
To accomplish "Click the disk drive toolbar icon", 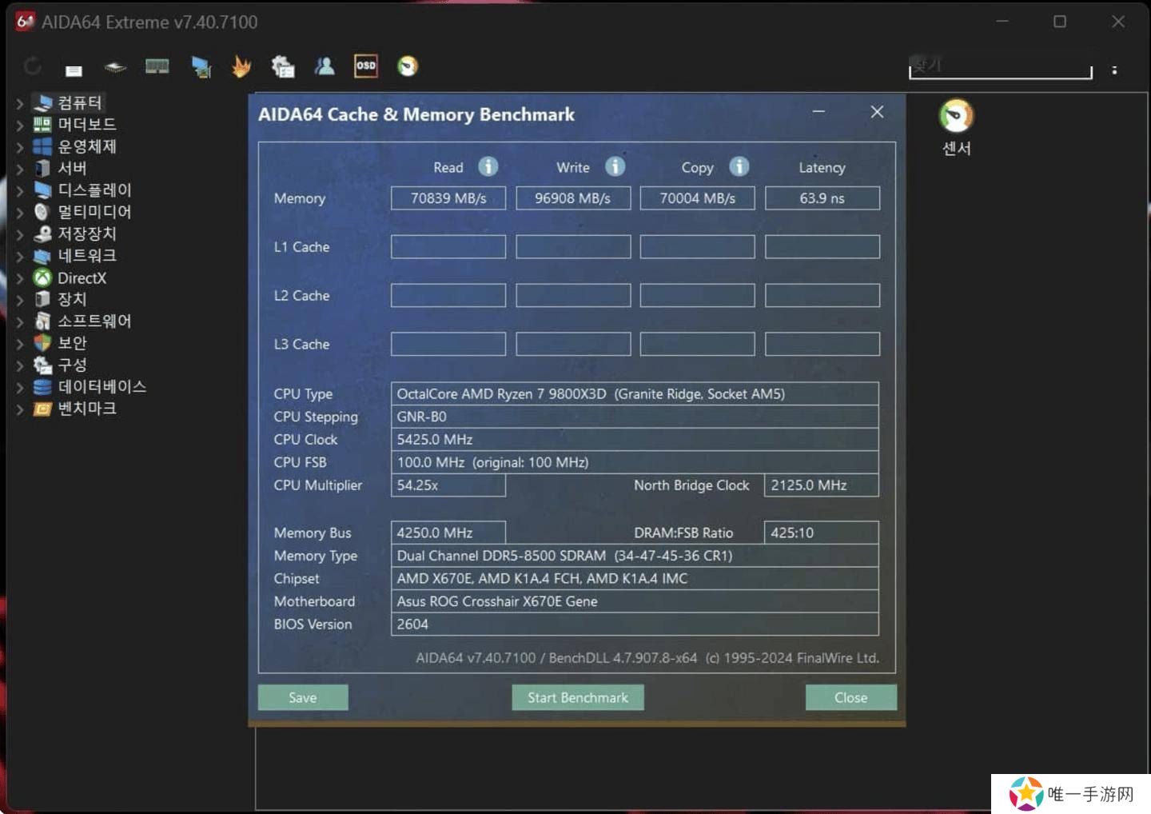I will [x=115, y=67].
